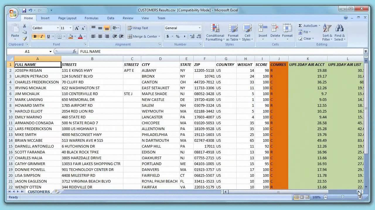Select the CUSTOMERS sheet tab
Image resolution: width=375 pixels, height=210 pixels.
[x=39, y=192]
